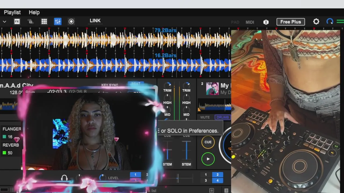Click the 16.2Bars indicator on lower waveform
Screen dimensions: 344x193
165,55
